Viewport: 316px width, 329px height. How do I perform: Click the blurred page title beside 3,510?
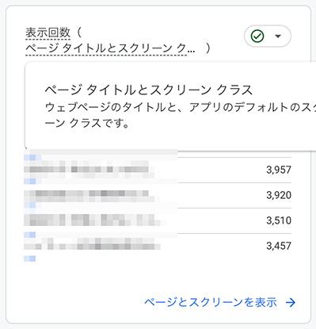[94, 220]
